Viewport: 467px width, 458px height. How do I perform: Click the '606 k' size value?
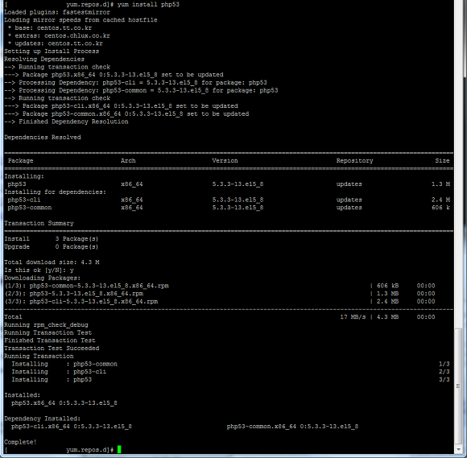(440, 208)
